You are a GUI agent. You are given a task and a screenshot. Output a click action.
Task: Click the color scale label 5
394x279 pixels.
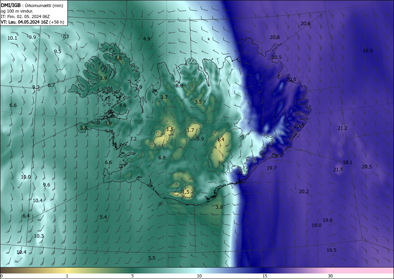[132, 276]
